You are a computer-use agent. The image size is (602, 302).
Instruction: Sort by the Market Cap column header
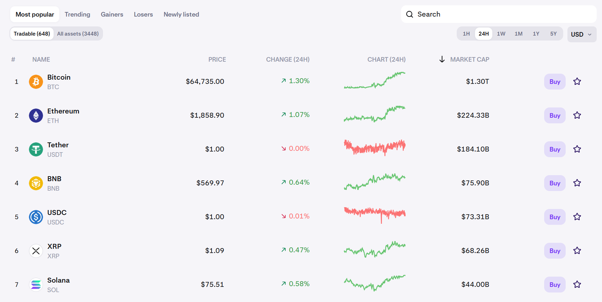(469, 60)
